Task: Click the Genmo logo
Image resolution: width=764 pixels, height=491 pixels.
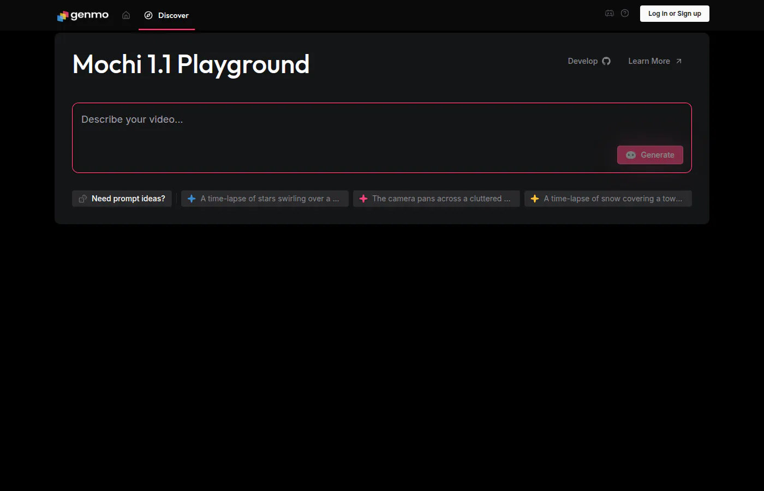Action: click(83, 15)
